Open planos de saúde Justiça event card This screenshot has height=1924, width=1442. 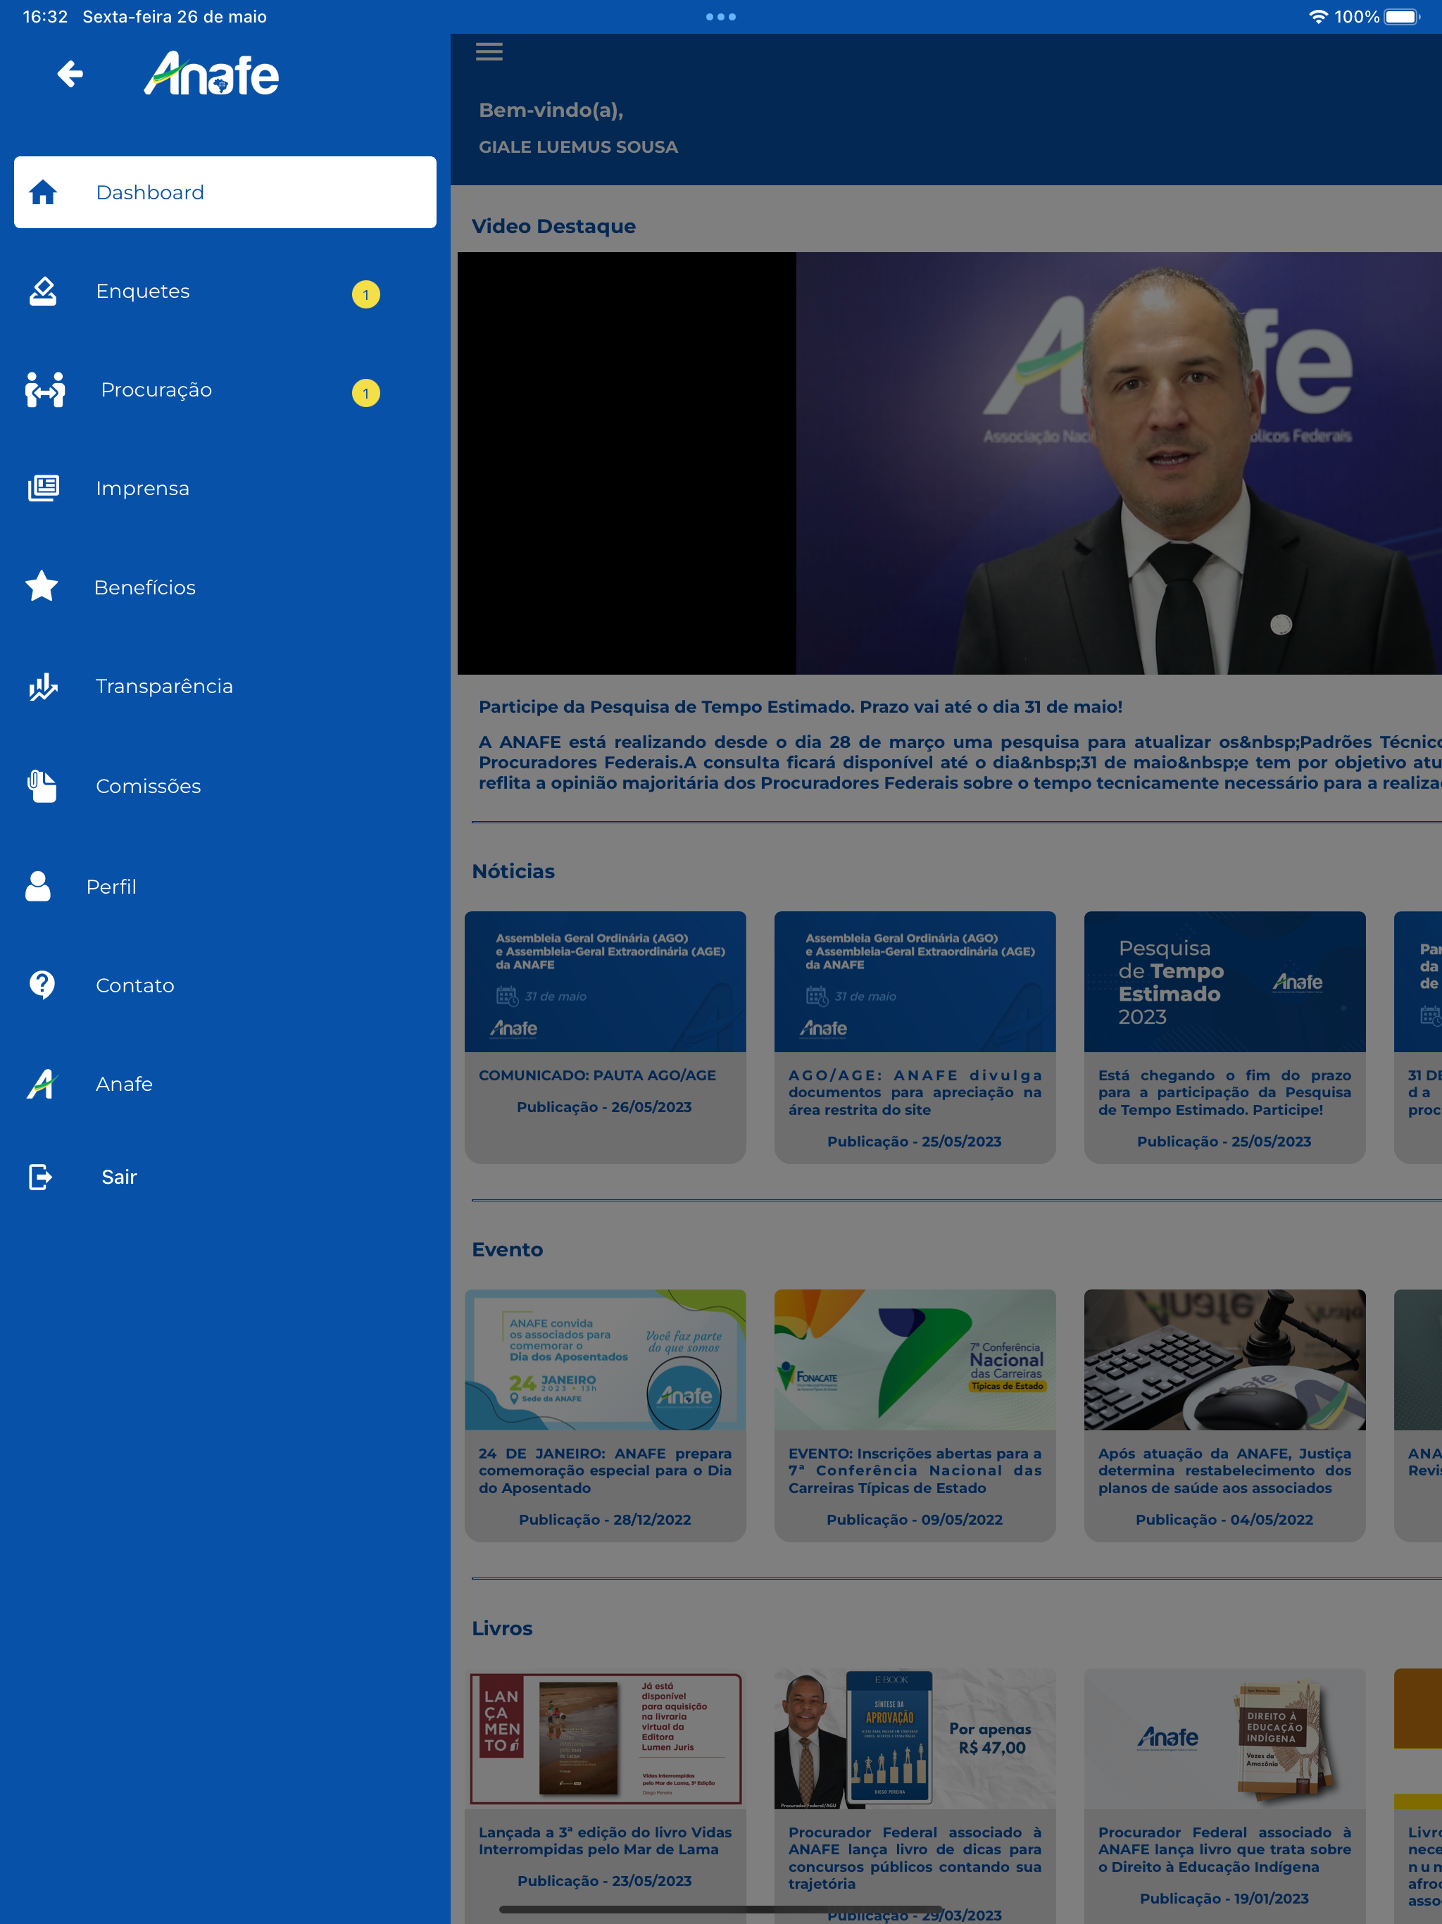point(1224,1415)
